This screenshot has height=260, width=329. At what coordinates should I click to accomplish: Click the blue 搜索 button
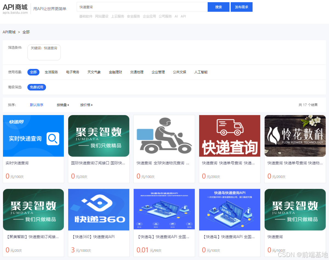coord(219,7)
